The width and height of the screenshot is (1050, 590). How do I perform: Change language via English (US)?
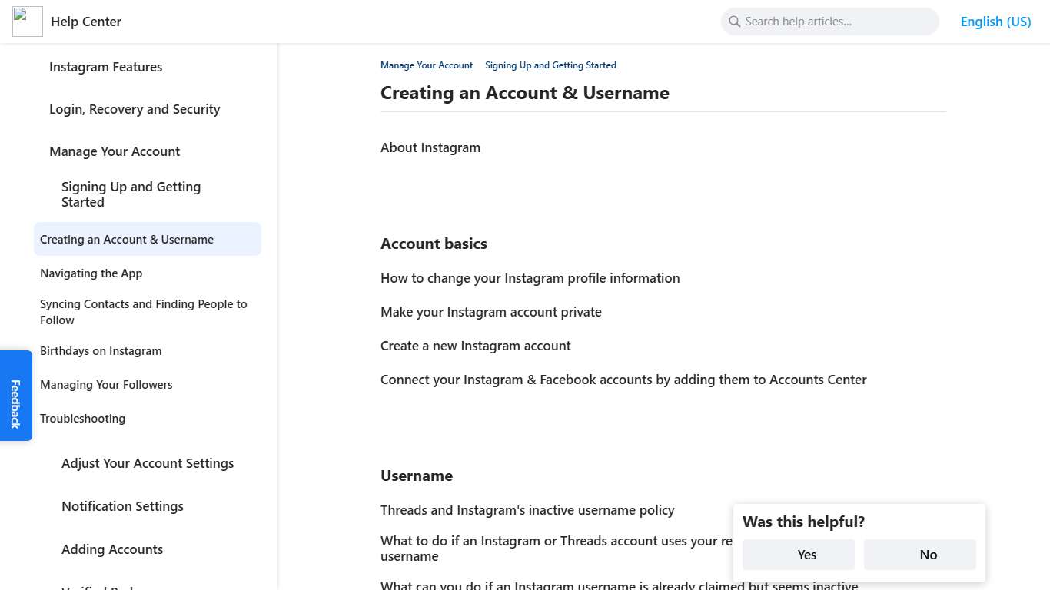tap(995, 22)
